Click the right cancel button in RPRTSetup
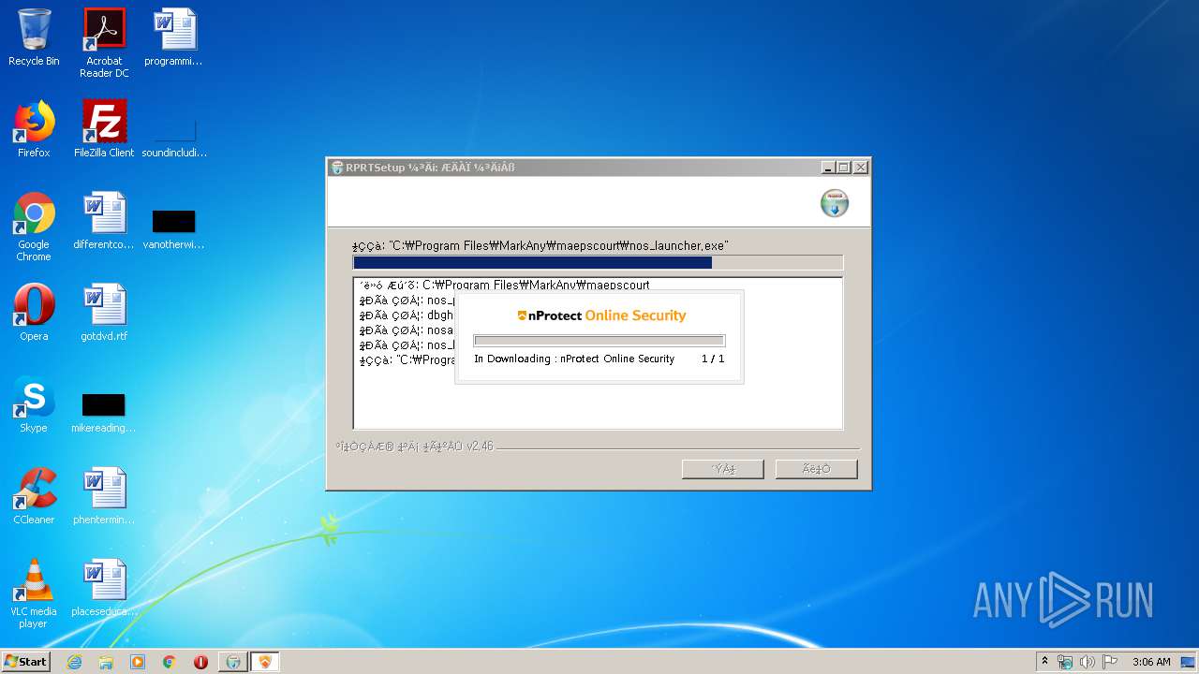 [x=816, y=469]
